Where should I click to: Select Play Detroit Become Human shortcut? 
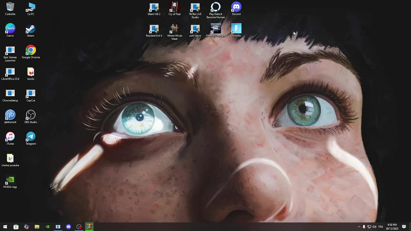215,11
